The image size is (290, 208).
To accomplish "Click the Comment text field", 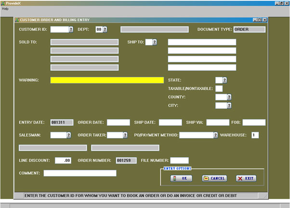I will (x=79, y=173).
